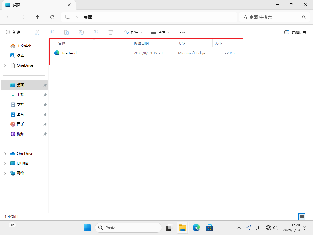Sort by the 大小 column header
This screenshot has width=313, height=235.
coord(218,43)
